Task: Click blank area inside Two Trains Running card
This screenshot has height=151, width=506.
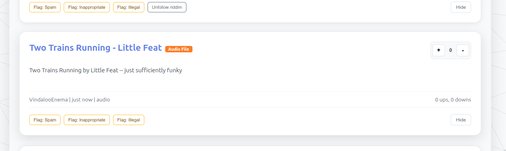Action: 281,82
